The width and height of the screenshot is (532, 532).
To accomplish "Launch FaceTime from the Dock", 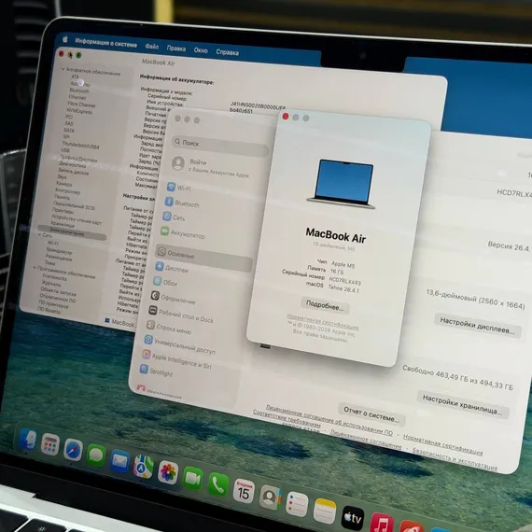I will pyautogui.click(x=192, y=479).
